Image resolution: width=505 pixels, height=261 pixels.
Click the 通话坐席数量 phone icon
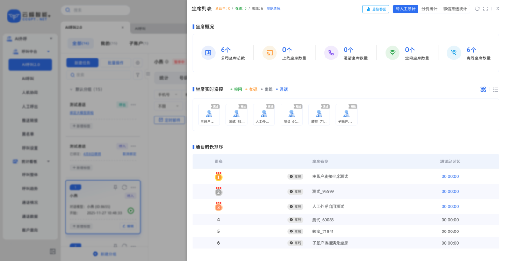pyautogui.click(x=331, y=53)
